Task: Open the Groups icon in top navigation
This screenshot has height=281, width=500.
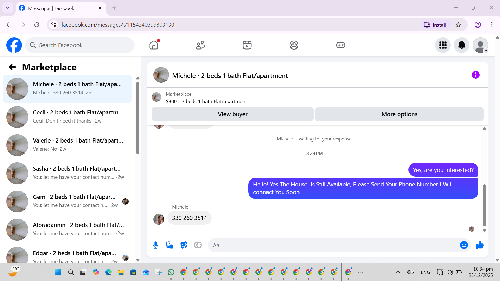Action: [x=294, y=45]
